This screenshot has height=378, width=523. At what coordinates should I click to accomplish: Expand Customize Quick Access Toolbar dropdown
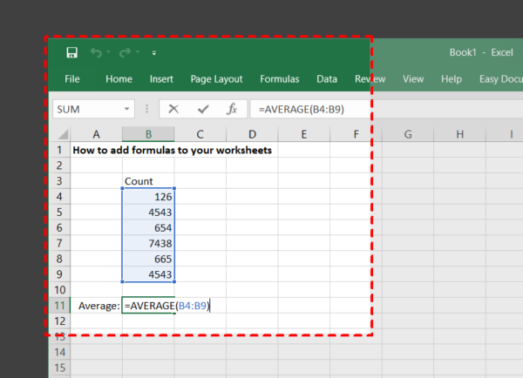pyautogui.click(x=154, y=53)
